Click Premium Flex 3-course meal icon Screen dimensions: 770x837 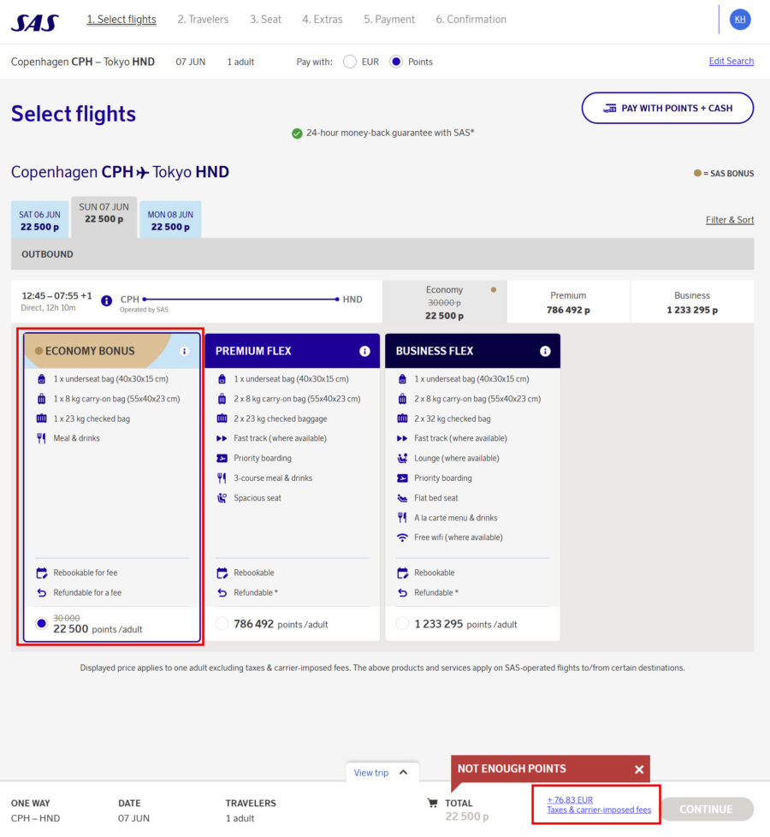pyautogui.click(x=222, y=478)
